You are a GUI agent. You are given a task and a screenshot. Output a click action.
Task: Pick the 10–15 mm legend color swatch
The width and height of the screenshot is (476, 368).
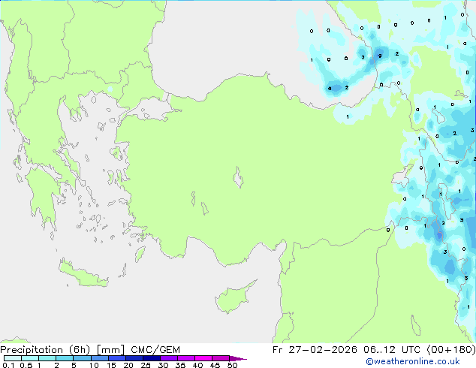[x=100, y=358]
